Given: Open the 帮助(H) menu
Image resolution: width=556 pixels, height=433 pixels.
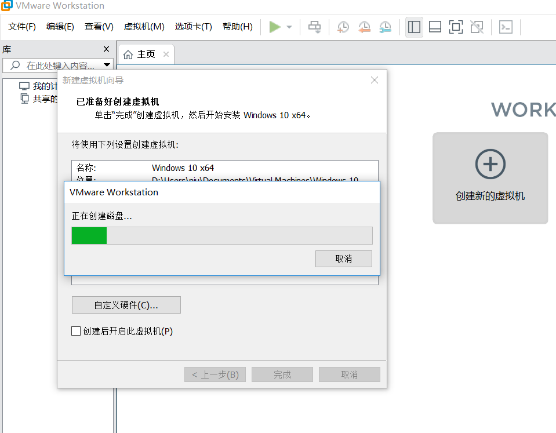Looking at the screenshot, I should pyautogui.click(x=238, y=27).
